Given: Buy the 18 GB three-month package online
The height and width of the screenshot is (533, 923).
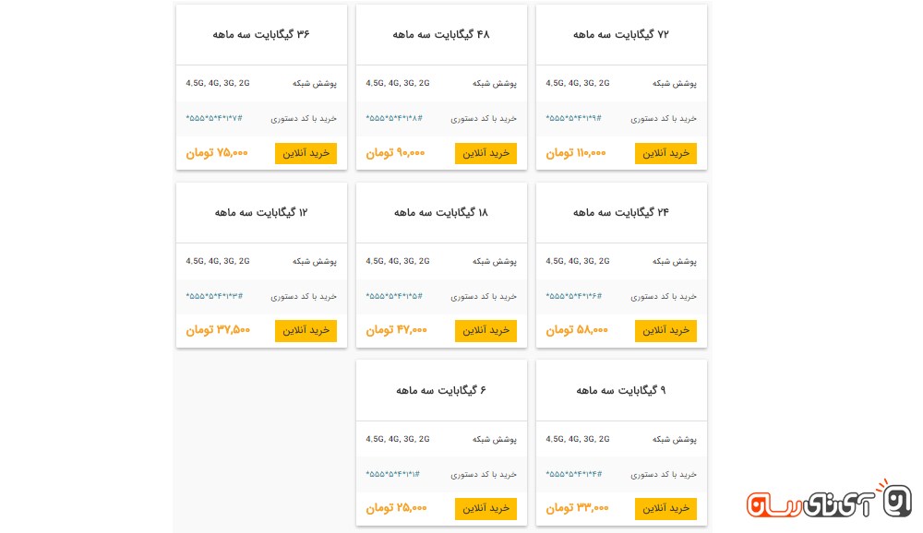Looking at the screenshot, I should point(485,330).
